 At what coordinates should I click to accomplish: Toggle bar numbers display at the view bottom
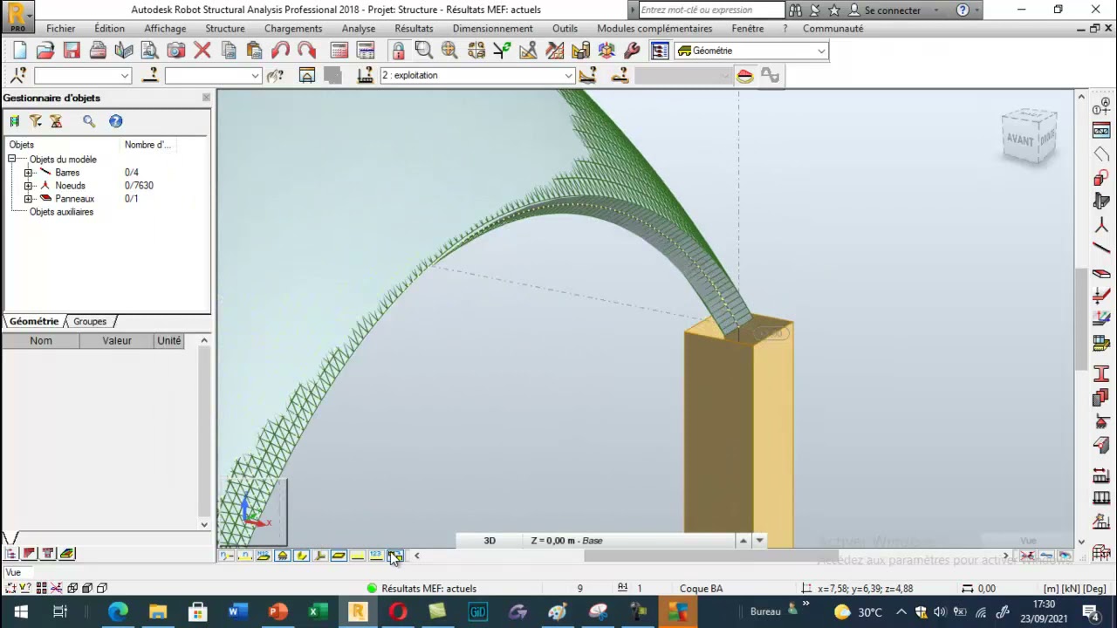pyautogui.click(x=244, y=556)
